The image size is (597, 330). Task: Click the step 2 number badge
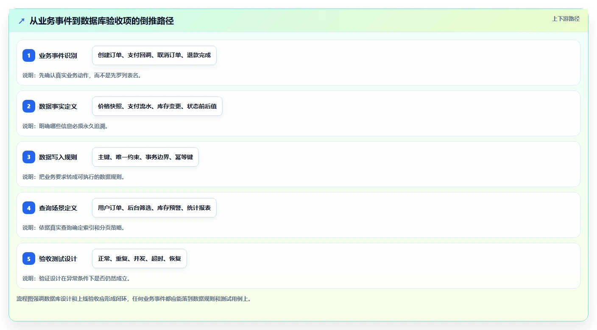(x=29, y=106)
